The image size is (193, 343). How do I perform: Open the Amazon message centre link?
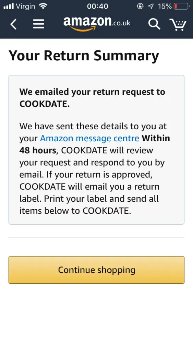point(89,139)
